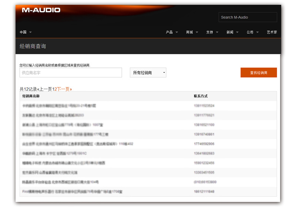
Task: Click the M-AUDIO logo
Action: coord(41,10)
